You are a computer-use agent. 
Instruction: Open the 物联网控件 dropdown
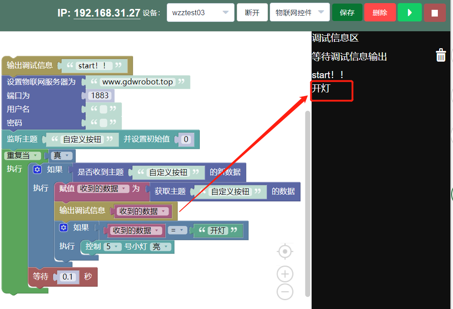[300, 13]
